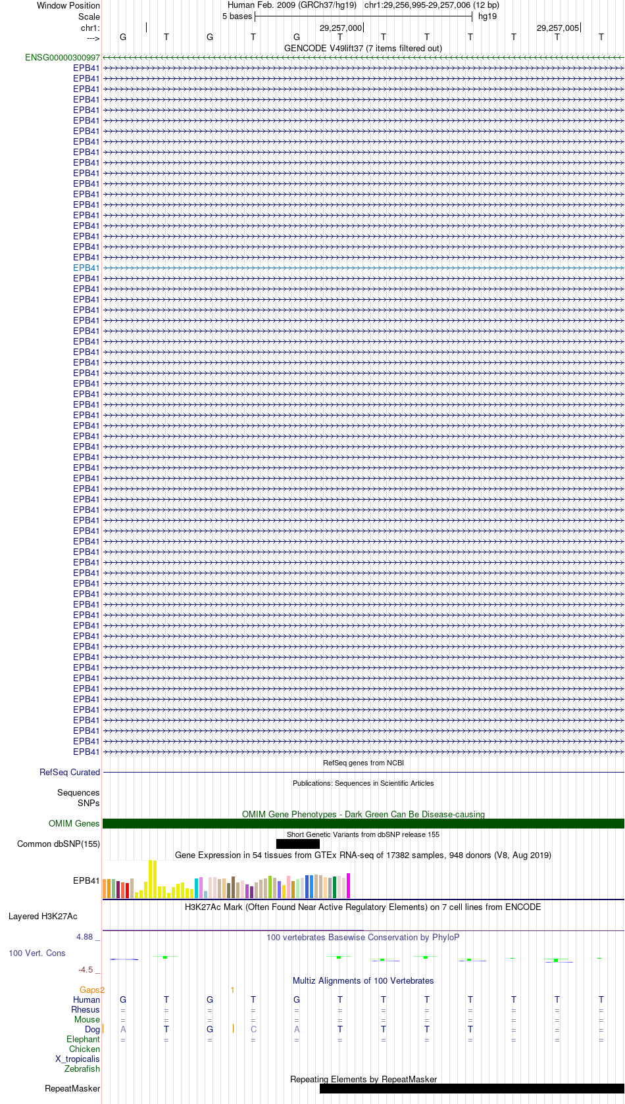This screenshot has height=1104, width=625.
Task: Open the ENSG00000300997 gene label
Action: 63,58
